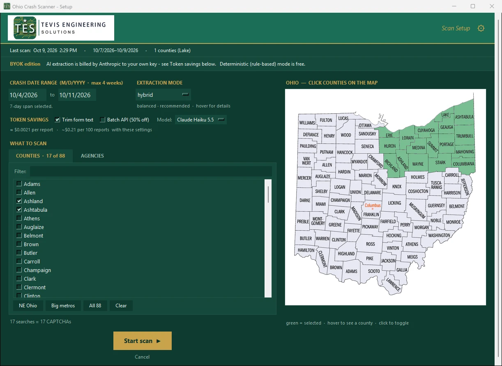Check the Clark county checkbox
502x366 pixels.
pyautogui.click(x=19, y=279)
